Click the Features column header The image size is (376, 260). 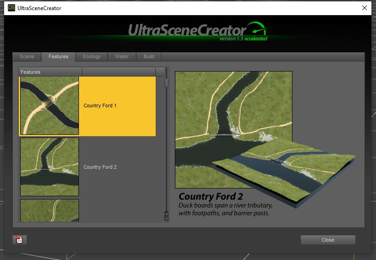tap(51, 72)
